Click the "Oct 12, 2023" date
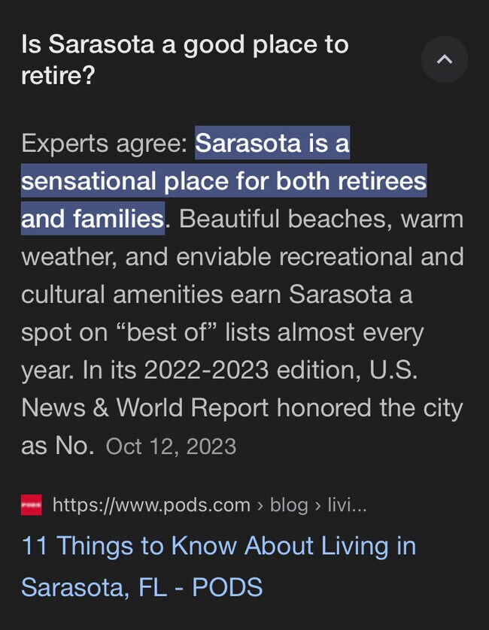Image resolution: width=489 pixels, height=630 pixels. click(x=171, y=446)
